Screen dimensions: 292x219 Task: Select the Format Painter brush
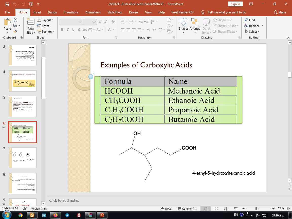[x=15, y=31]
